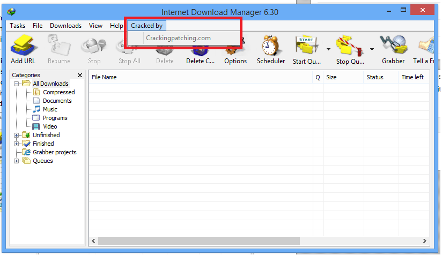Open the Grabber toolbar icon
This screenshot has height=255, width=442.
point(393,46)
